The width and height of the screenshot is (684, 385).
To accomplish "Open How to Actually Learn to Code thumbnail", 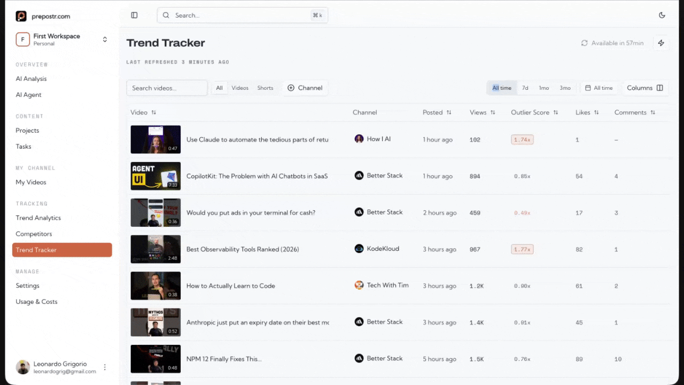I will pyautogui.click(x=156, y=286).
